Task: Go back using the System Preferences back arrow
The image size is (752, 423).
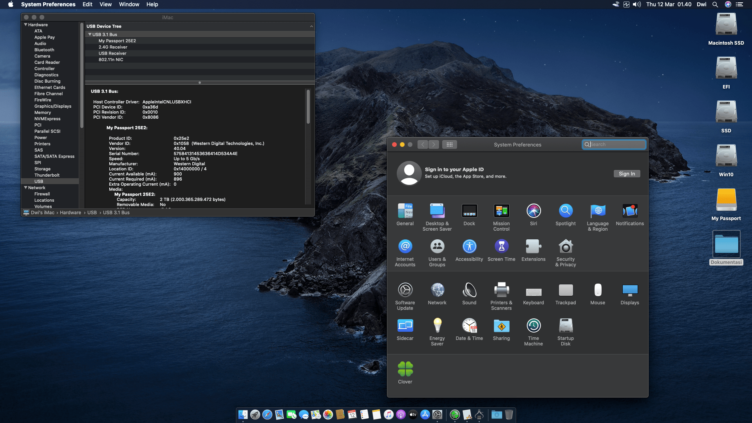Action: (x=423, y=144)
